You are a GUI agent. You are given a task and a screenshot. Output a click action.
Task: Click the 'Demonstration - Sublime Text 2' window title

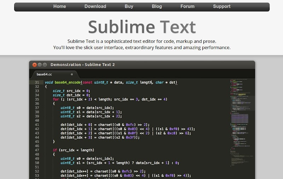[x=83, y=65]
